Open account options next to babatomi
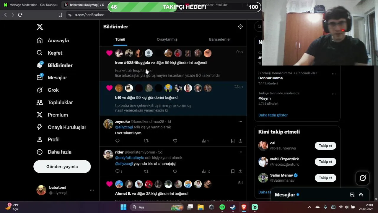This screenshot has width=378, height=213. pyautogui.click(x=92, y=190)
